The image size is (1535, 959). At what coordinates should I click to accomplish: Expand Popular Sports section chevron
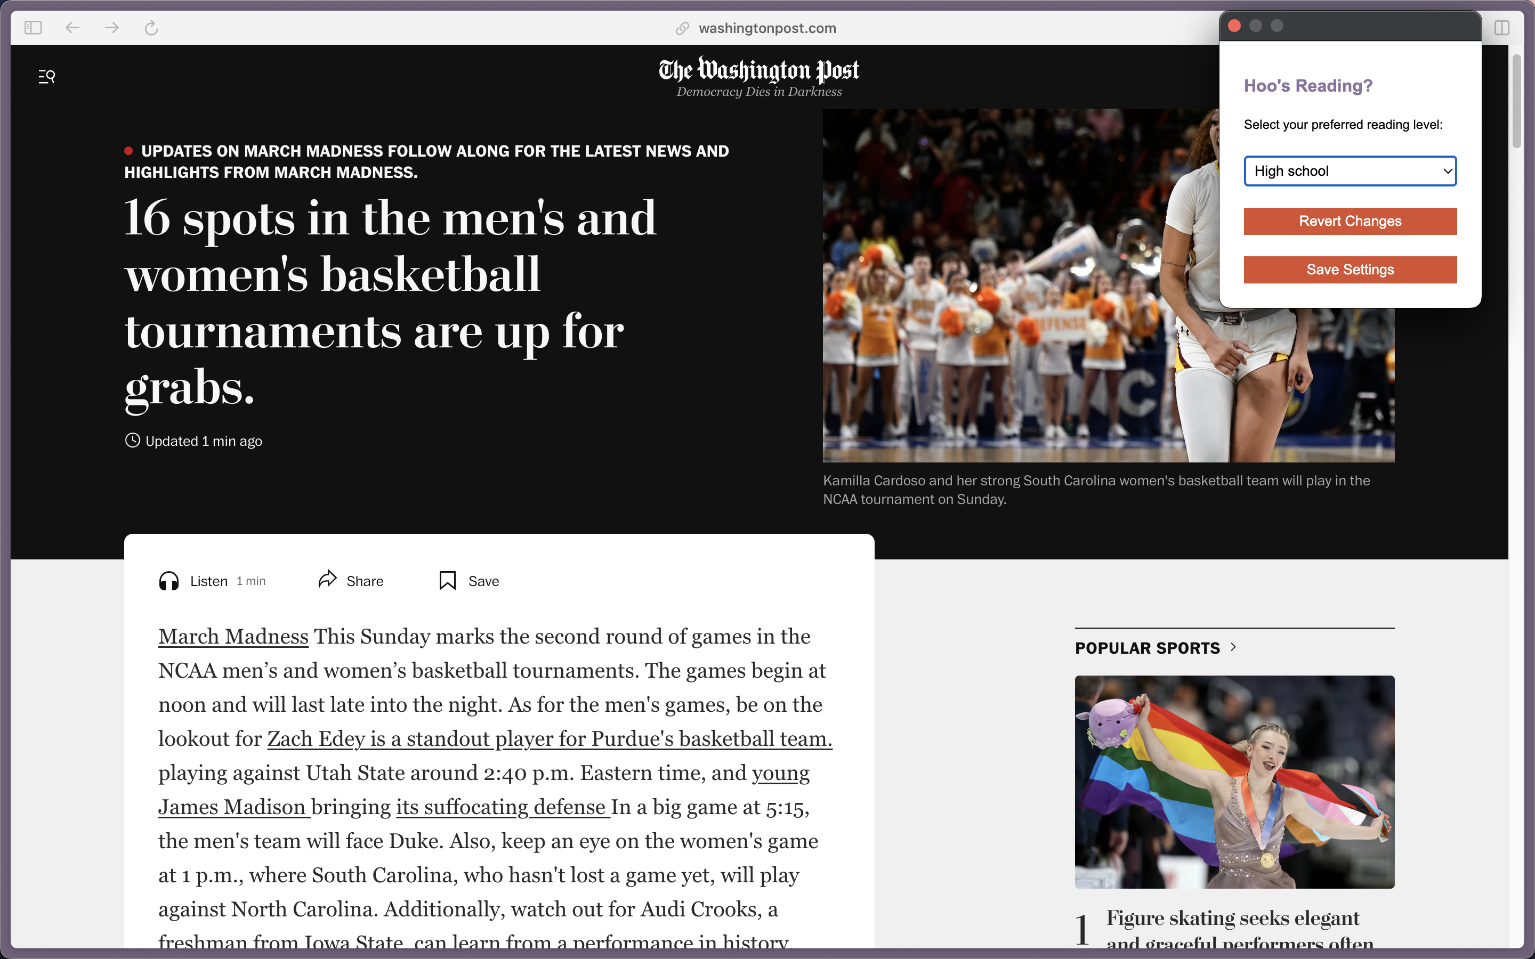pos(1233,647)
